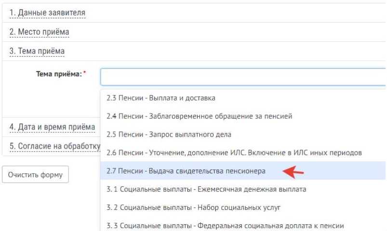Click the bold Тема приёма: field label
Image resolution: width=387 pixels, height=231 pixels.
click(x=57, y=75)
